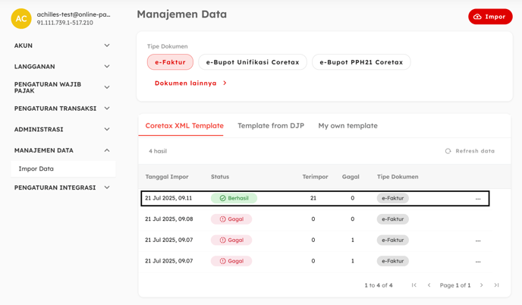The height and width of the screenshot is (305, 522).
Task: Select the e-Faktur document type chip
Action: coord(170,62)
